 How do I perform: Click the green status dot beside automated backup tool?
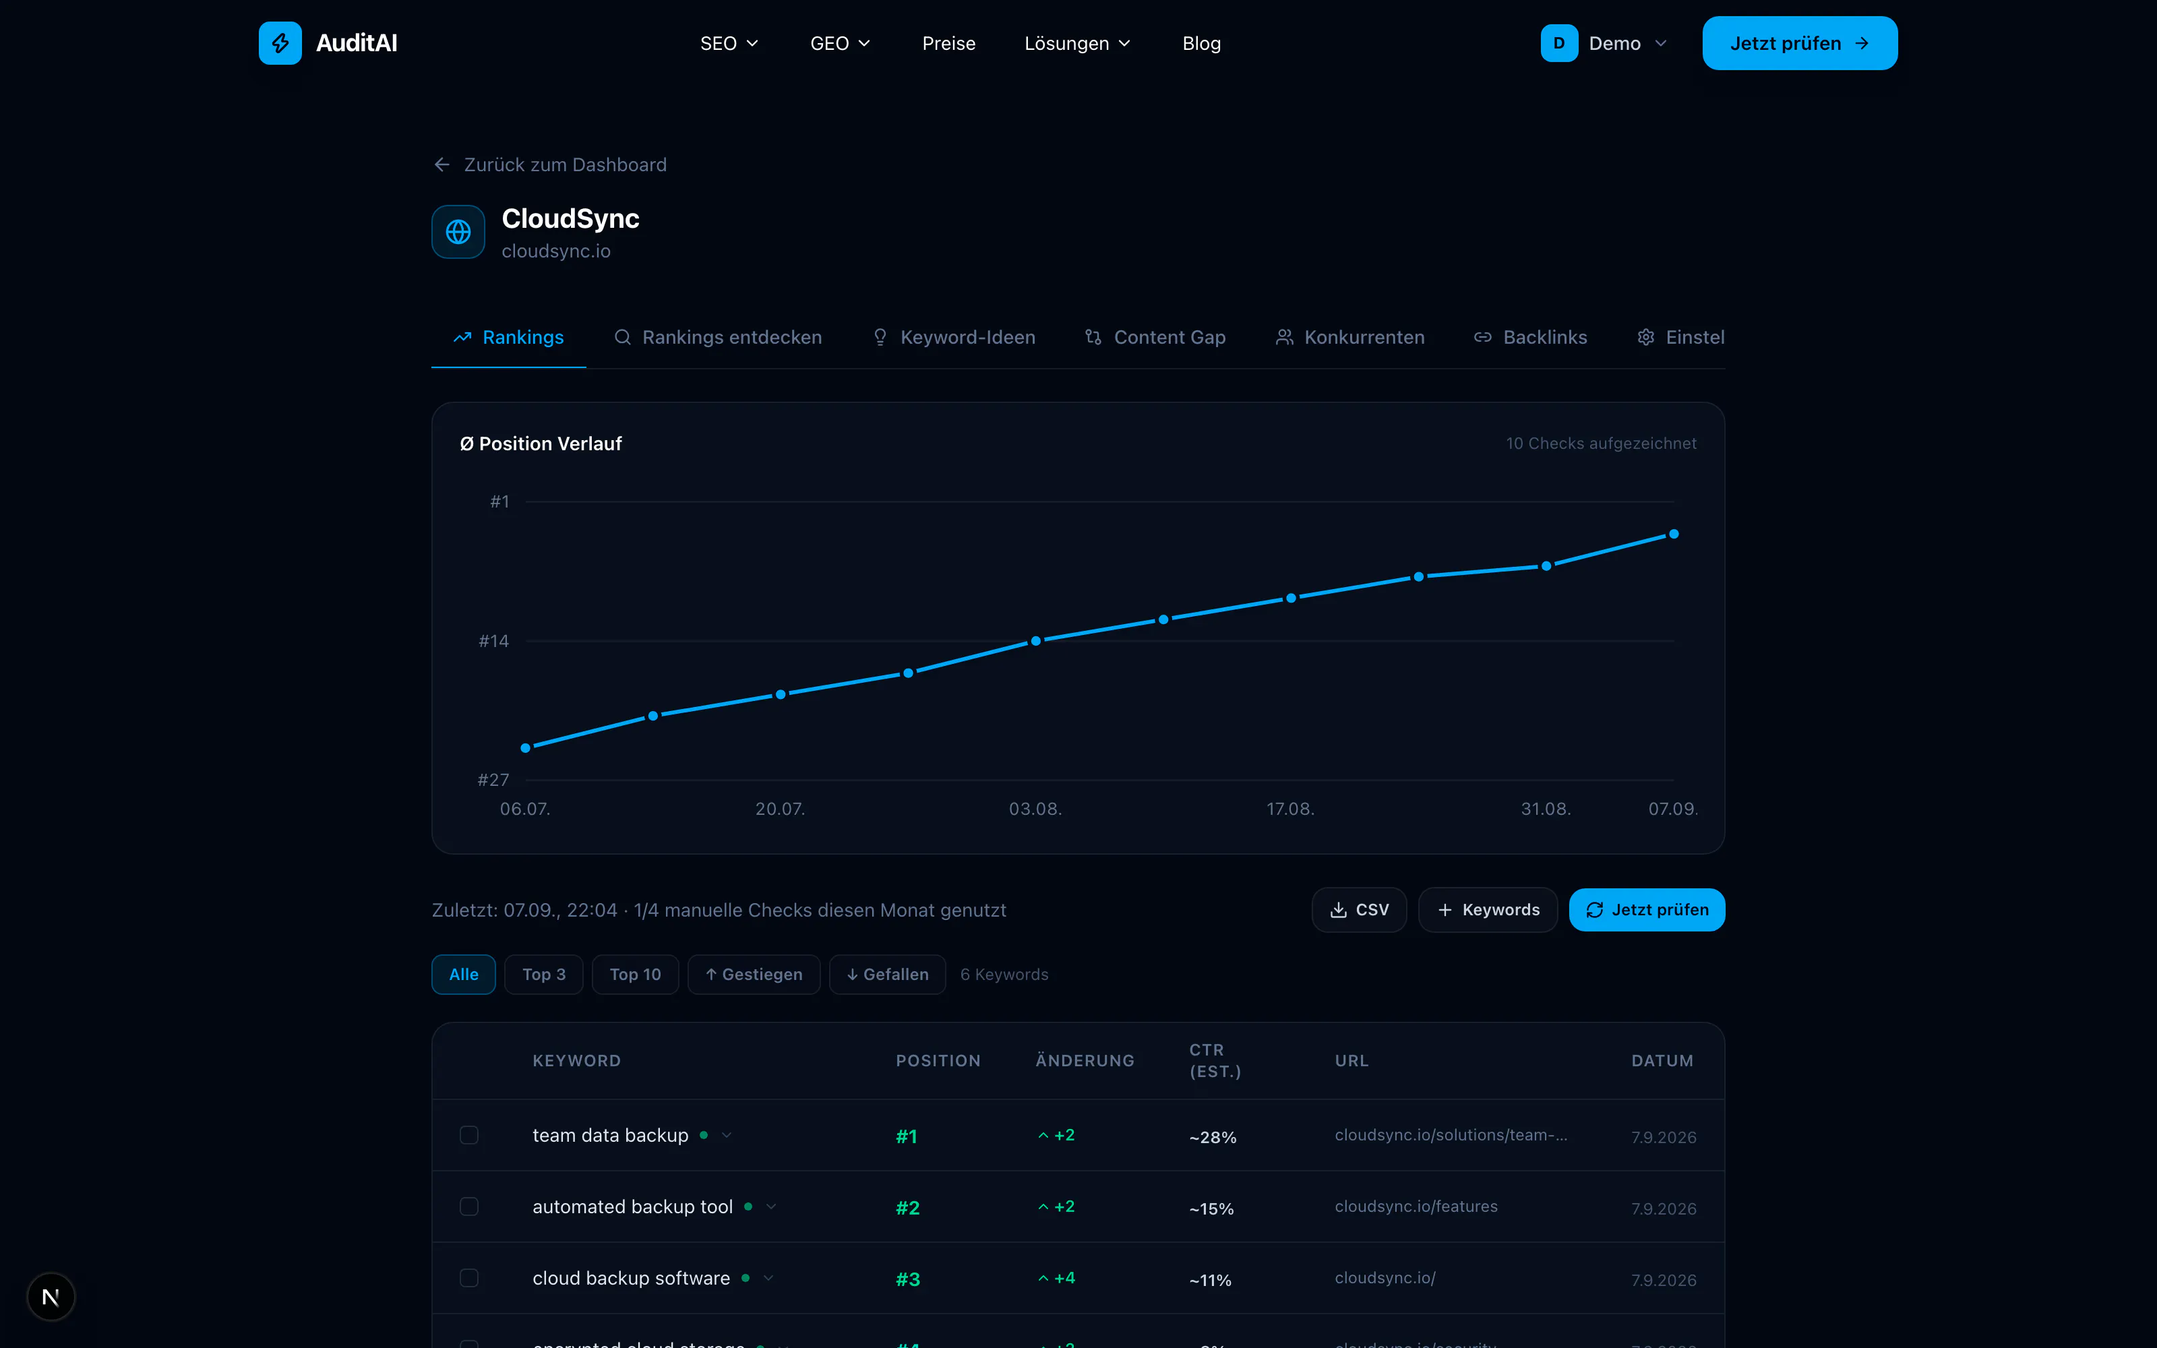748,1206
